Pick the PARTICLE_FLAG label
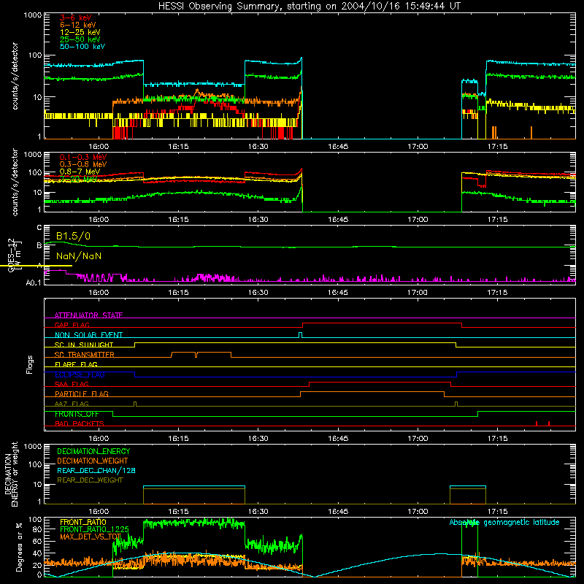The width and height of the screenshot is (584, 584). coord(82,393)
